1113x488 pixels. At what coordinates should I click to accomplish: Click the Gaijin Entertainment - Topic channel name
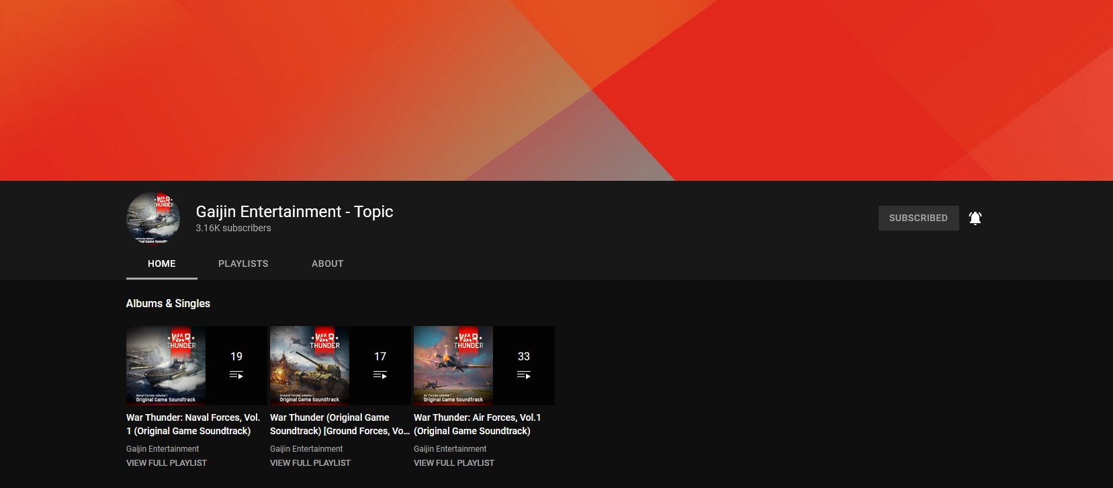(x=294, y=211)
